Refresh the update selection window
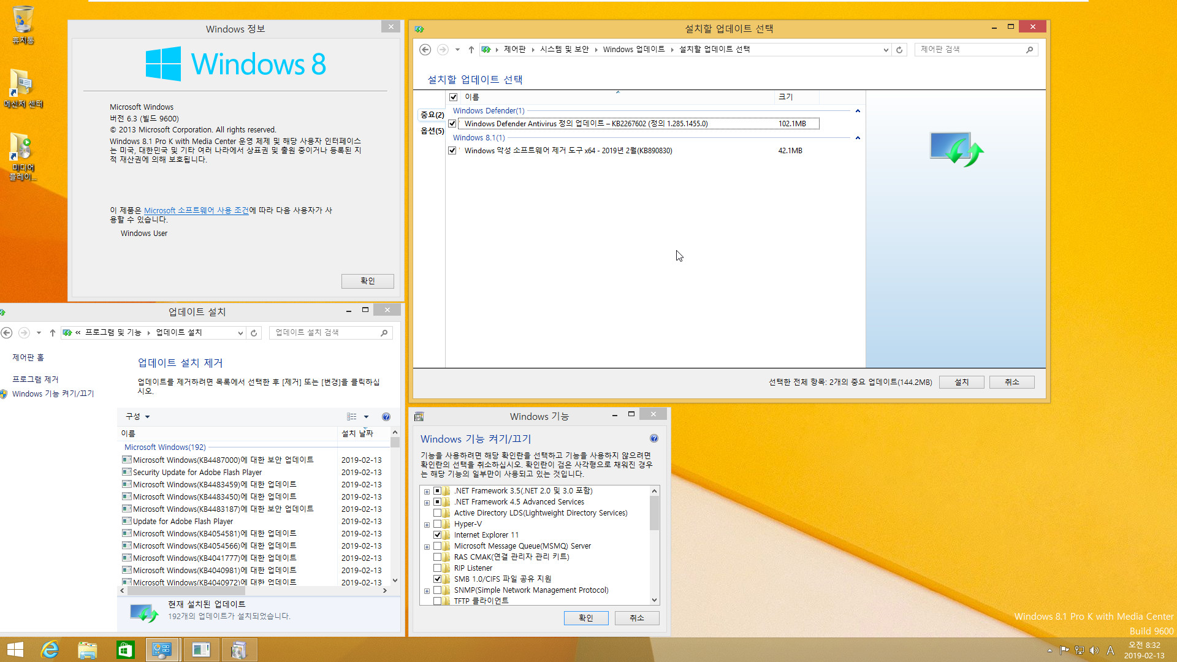Viewport: 1177px width, 662px height. tap(899, 50)
